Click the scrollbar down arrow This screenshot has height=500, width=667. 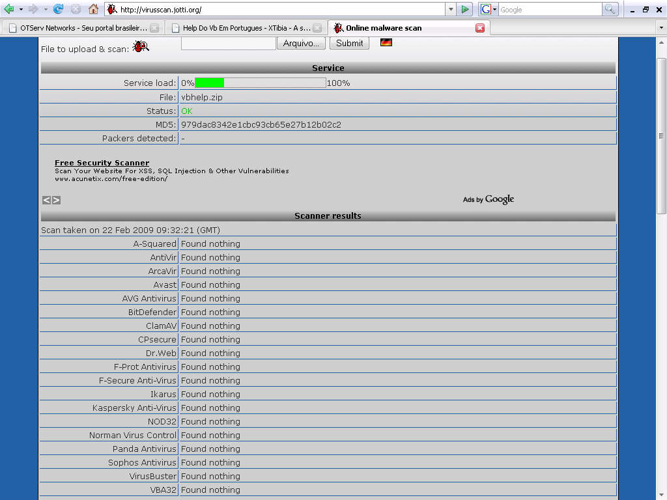click(x=661, y=495)
